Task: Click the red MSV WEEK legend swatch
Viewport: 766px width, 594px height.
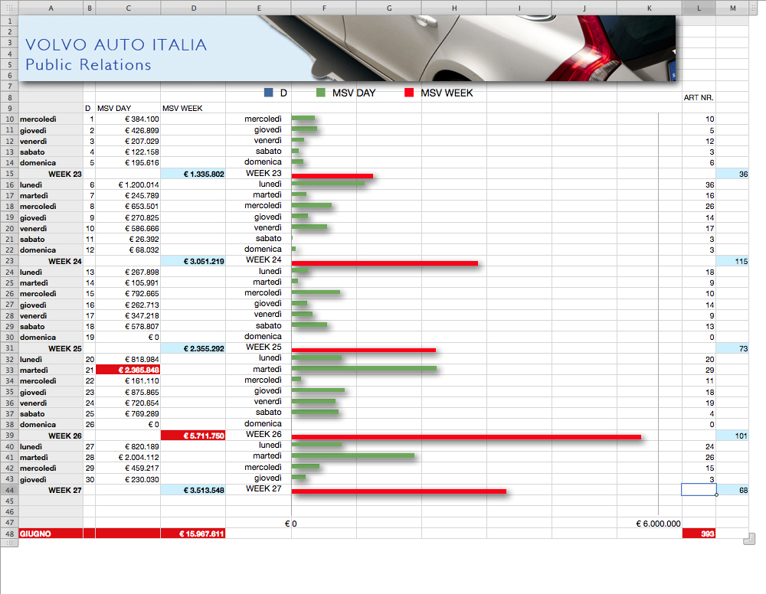Action: (409, 93)
